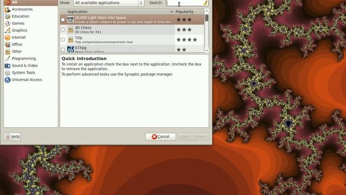Check the 7zip install box
346x195 pixels.
point(63,40)
